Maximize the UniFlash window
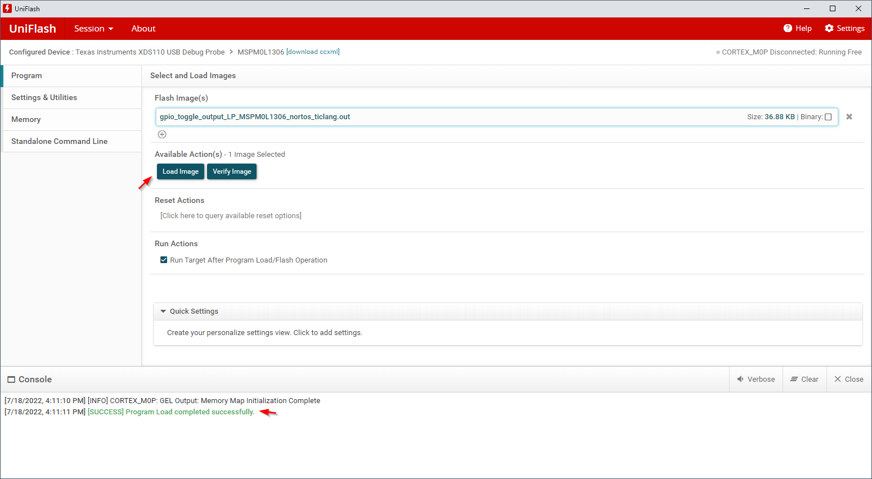Viewport: 872px width, 479px height. coord(833,8)
